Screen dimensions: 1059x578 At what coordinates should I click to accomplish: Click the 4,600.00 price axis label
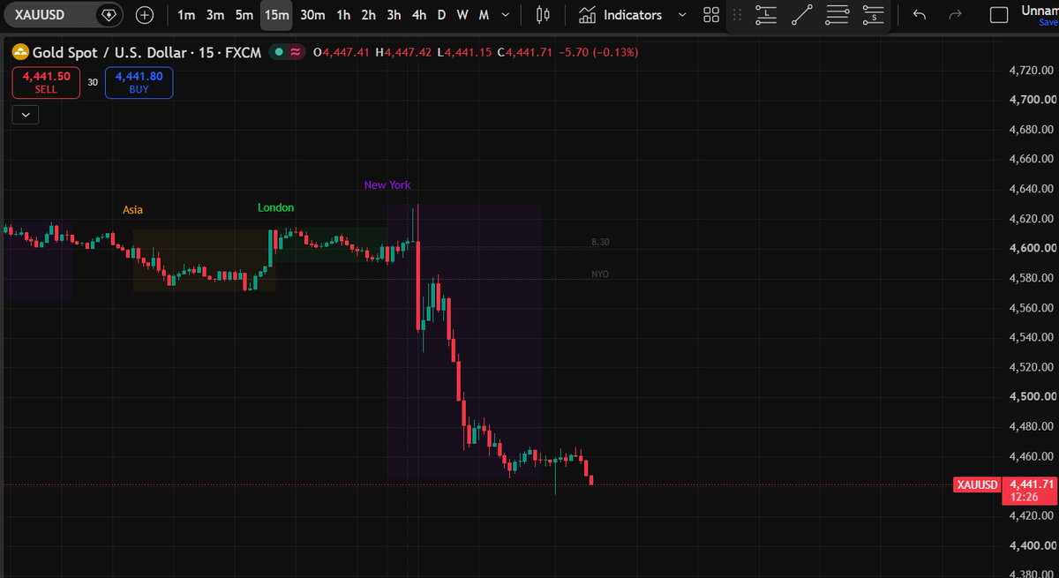[x=1032, y=248]
